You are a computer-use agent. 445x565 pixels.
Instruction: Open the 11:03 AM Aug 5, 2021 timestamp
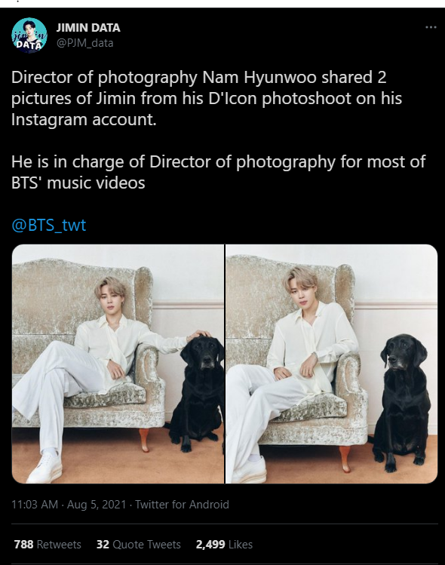point(69,504)
